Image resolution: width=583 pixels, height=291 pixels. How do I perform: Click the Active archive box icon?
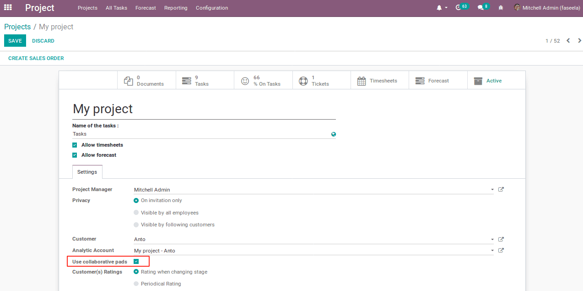click(478, 81)
